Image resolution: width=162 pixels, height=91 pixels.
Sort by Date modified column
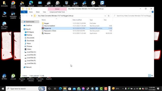click(77, 20)
